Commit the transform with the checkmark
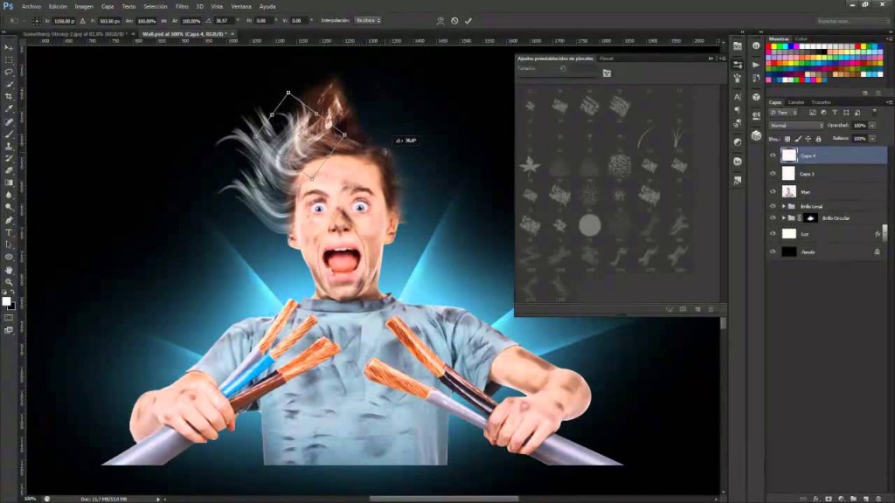 point(468,21)
